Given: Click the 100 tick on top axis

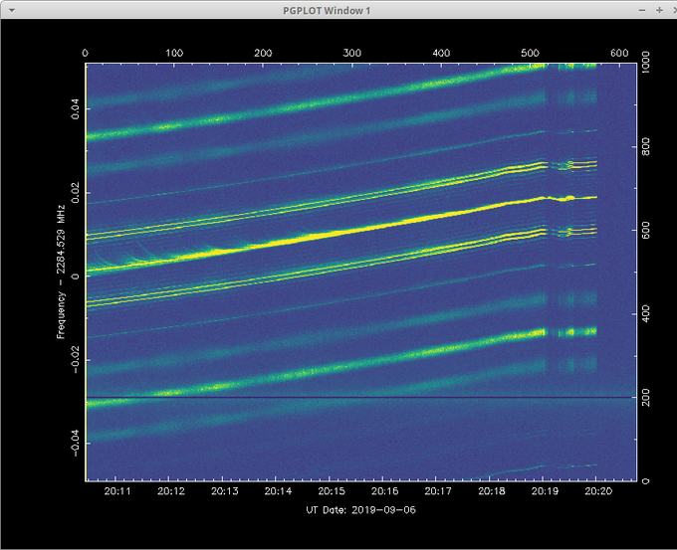Looking at the screenshot, I should (174, 53).
